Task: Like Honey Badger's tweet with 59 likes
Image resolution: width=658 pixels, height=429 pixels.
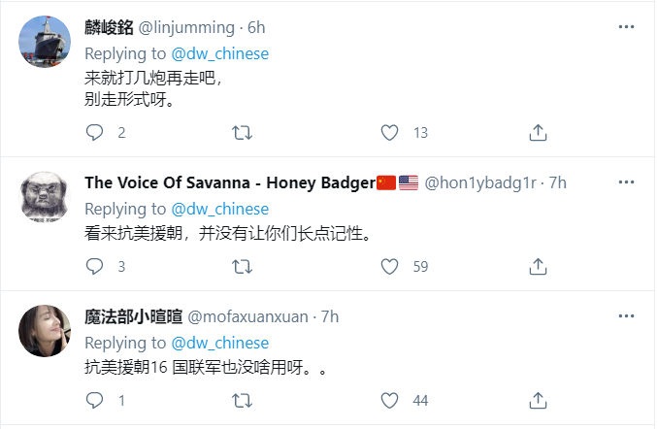Action: tap(390, 266)
